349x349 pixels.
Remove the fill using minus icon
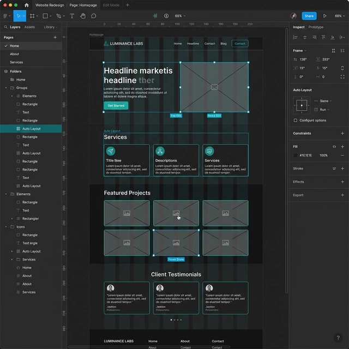[x=342, y=155]
